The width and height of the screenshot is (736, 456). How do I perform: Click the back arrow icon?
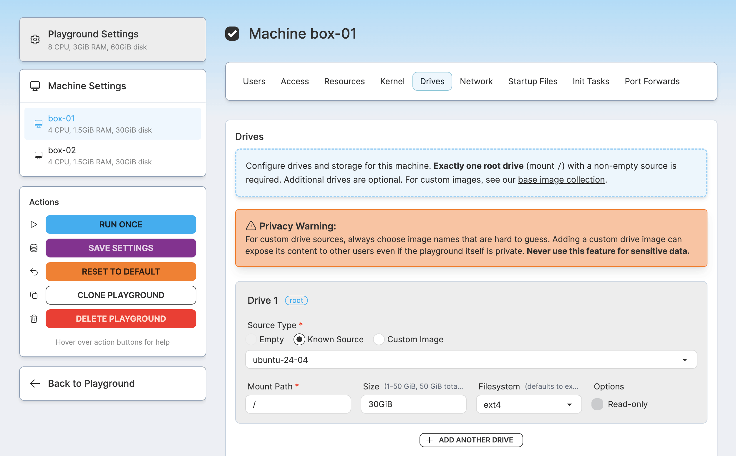pos(35,383)
